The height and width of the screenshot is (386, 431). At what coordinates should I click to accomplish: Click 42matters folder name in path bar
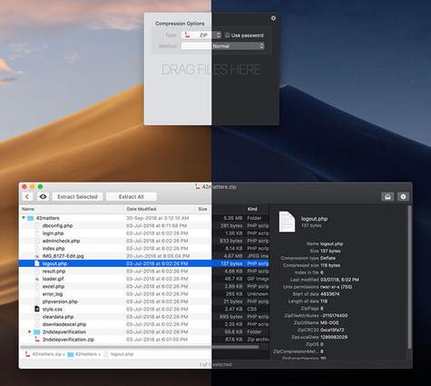pyautogui.click(x=86, y=354)
